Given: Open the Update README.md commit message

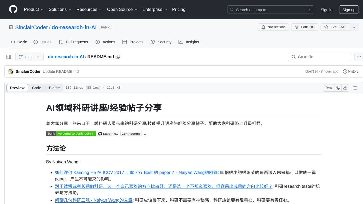Looking at the screenshot, I should (61, 72).
